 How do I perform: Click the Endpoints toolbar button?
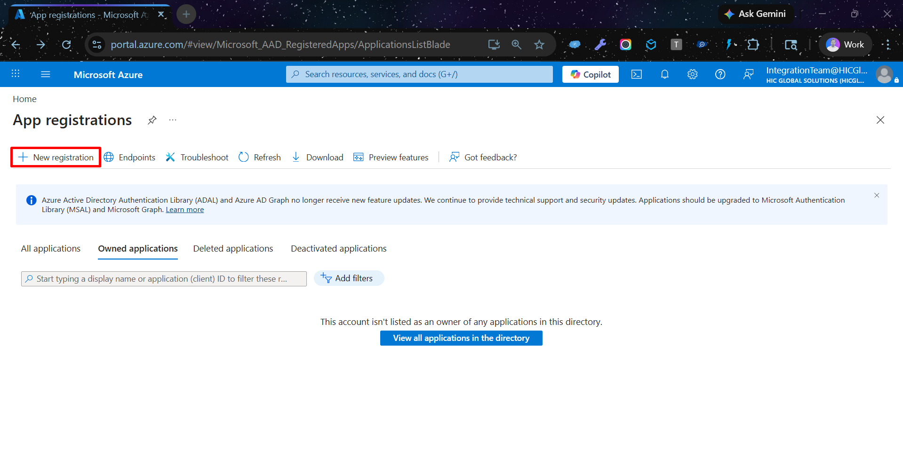129,157
